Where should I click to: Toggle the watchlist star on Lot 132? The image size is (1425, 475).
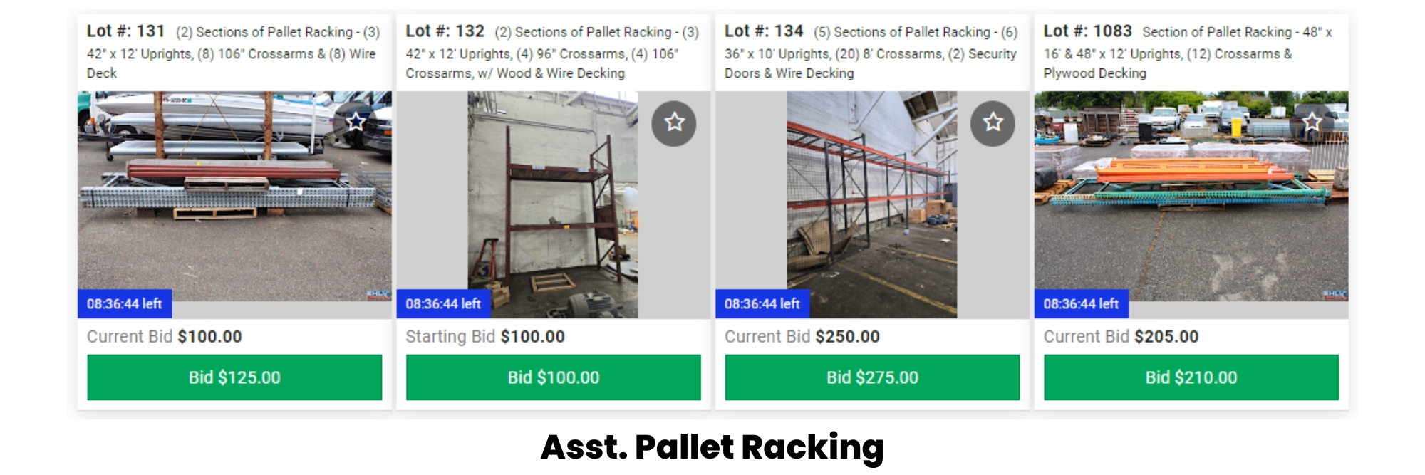tap(674, 123)
